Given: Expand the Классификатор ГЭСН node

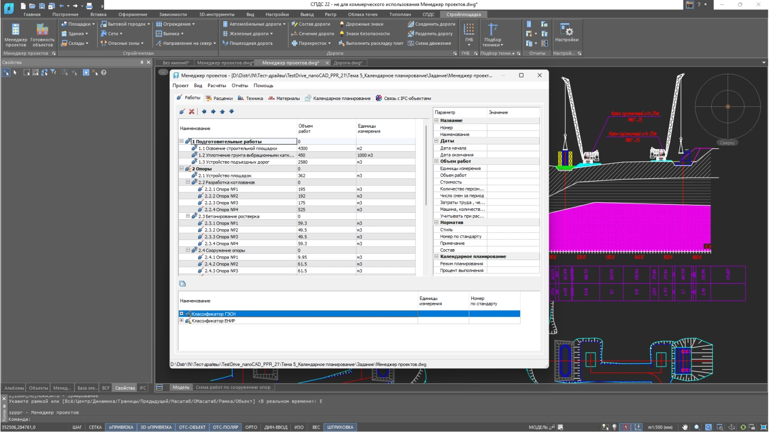Looking at the screenshot, I should pos(181,314).
